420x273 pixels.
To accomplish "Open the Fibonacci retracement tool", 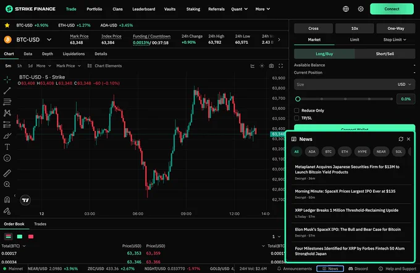I will (7, 102).
